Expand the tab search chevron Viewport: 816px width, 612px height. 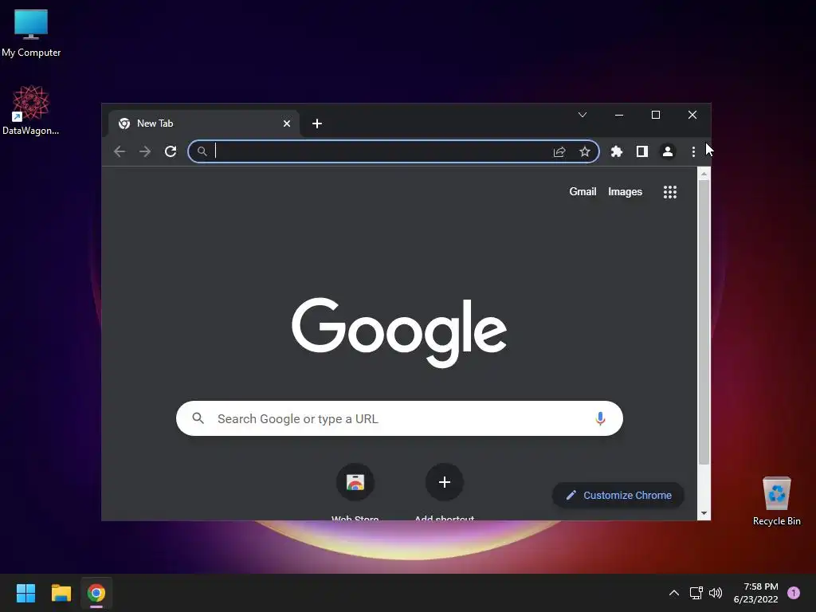click(583, 115)
